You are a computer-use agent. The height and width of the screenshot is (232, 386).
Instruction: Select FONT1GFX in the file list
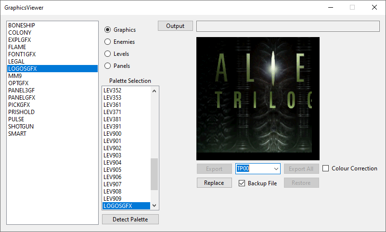[52, 54]
